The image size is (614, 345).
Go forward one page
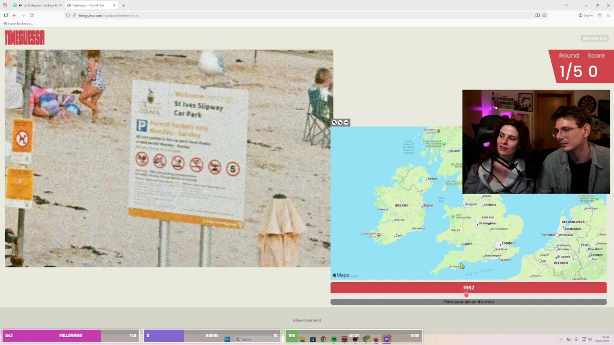[23, 15]
